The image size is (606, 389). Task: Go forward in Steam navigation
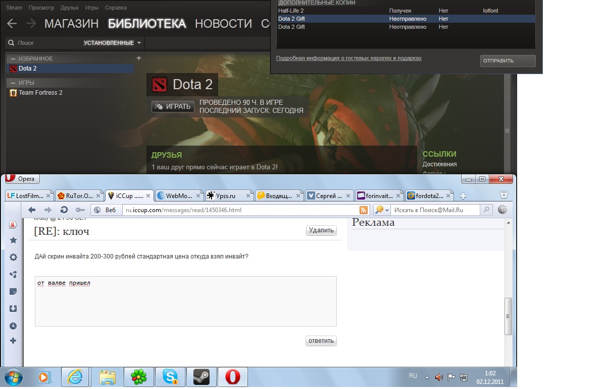click(31, 23)
